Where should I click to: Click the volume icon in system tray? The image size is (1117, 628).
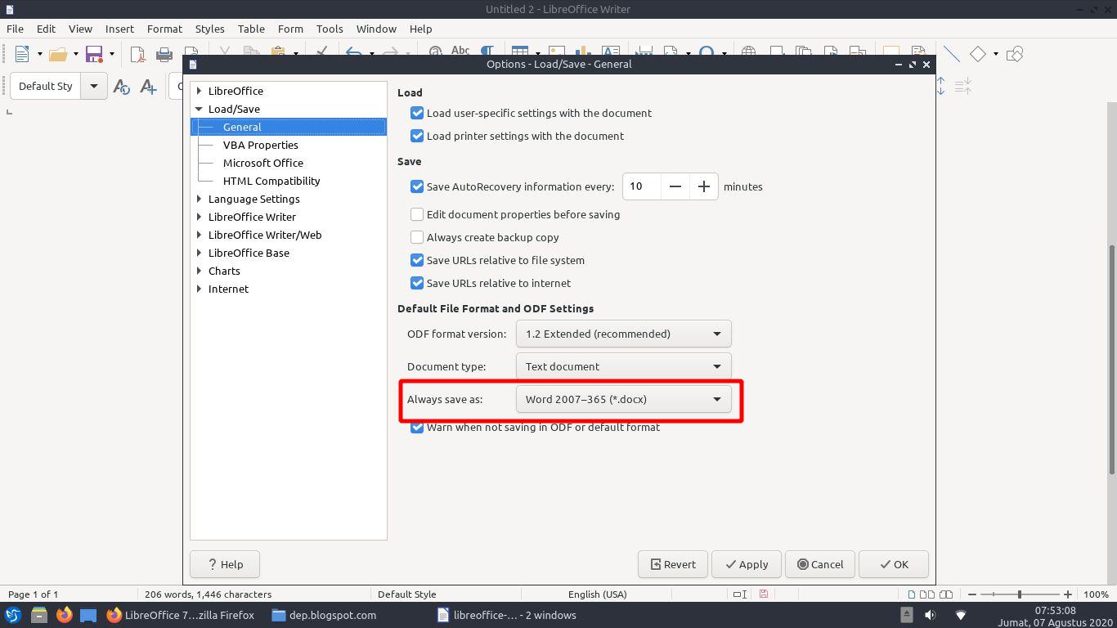[930, 615]
